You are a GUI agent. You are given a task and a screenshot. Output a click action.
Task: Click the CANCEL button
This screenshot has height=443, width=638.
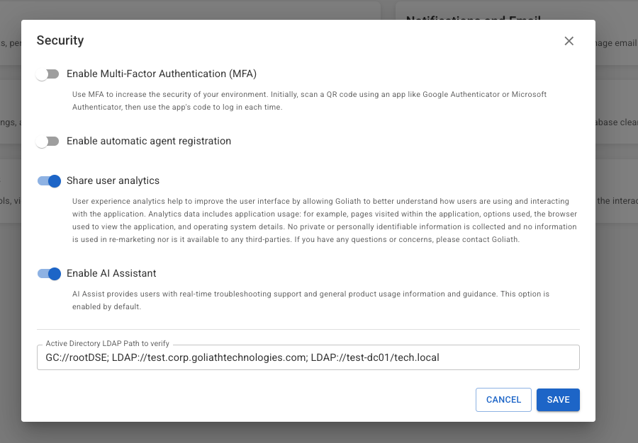[503, 400]
